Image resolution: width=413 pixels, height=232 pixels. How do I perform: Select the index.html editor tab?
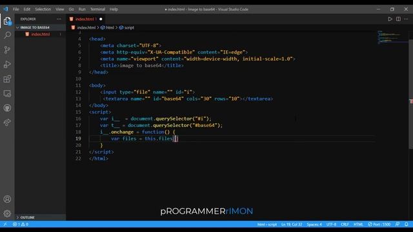[x=86, y=19]
